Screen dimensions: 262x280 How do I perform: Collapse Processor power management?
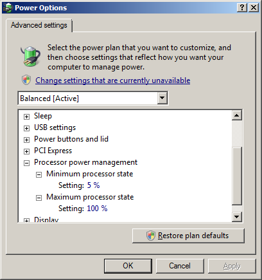coord(26,163)
